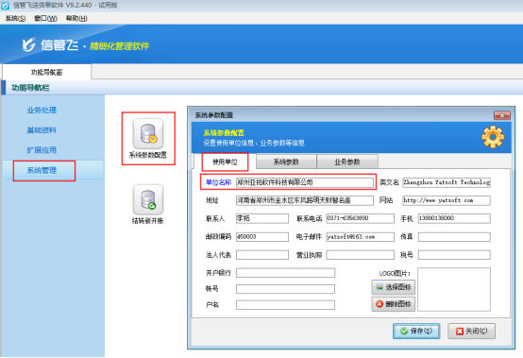Click the 信管飞 logo in the banner
The height and width of the screenshot is (358, 523).
(50, 44)
